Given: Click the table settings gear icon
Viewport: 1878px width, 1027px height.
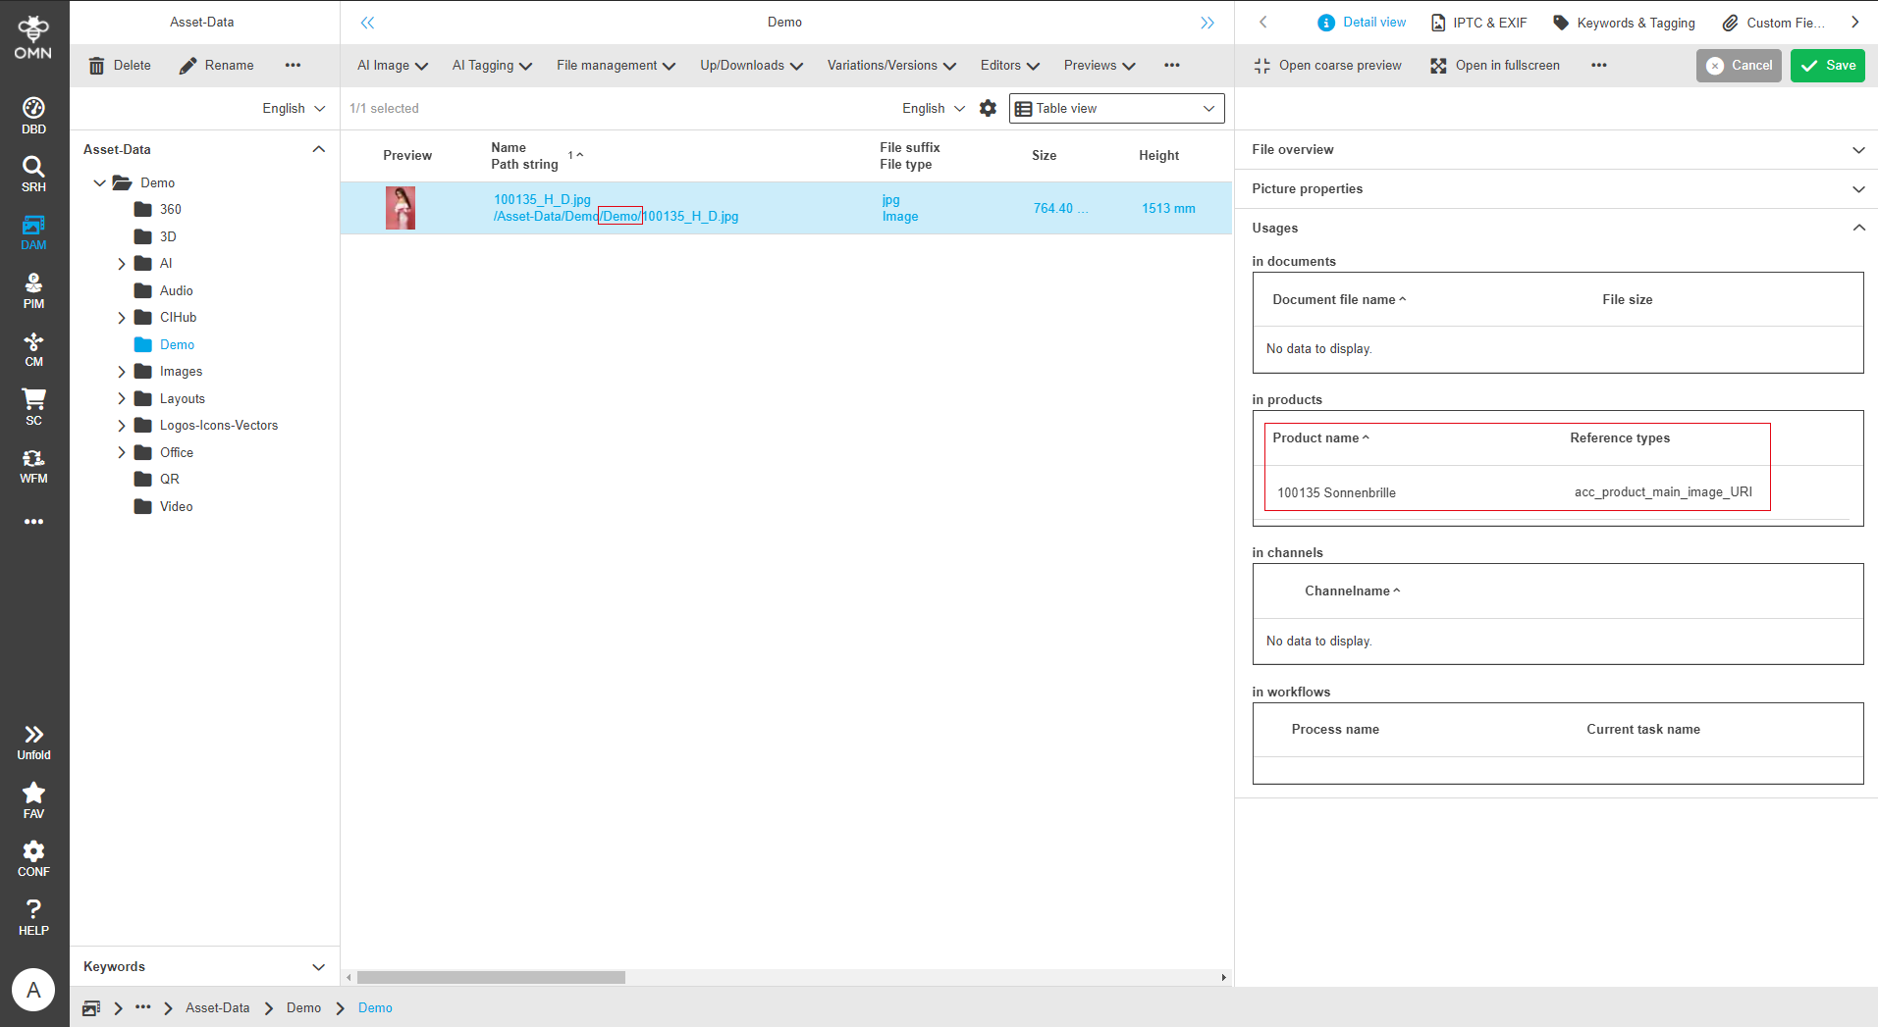Looking at the screenshot, I should [988, 109].
